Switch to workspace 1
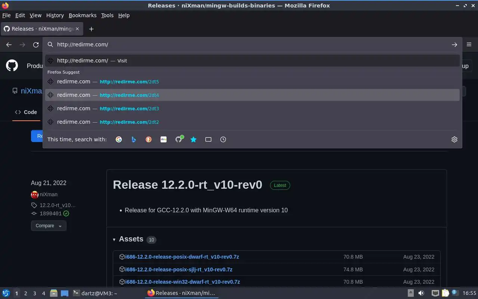Image resolution: width=478 pixels, height=299 pixels. click(x=16, y=293)
